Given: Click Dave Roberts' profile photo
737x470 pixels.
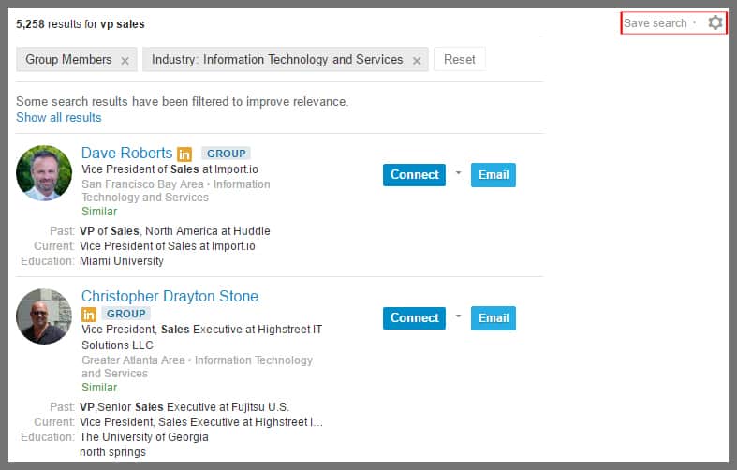Looking at the screenshot, I should (x=44, y=173).
